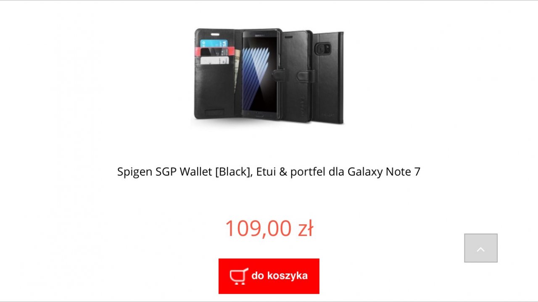The width and height of the screenshot is (538, 302).
Task: Go back to top with the grey square button
Action: click(481, 248)
